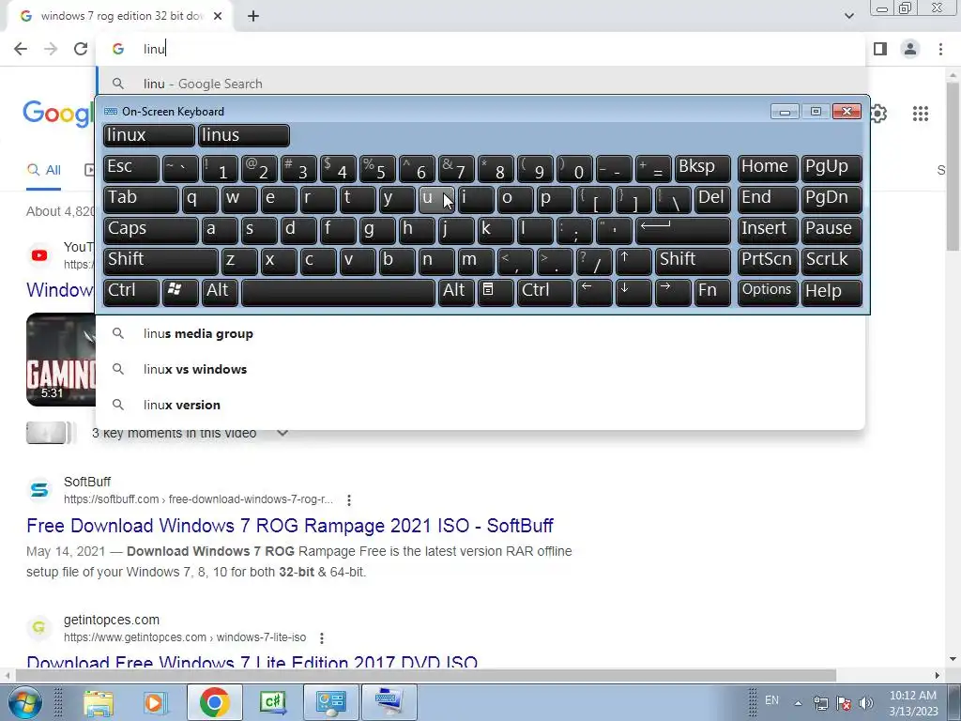Select the 'linus' word prediction on the keyboard
This screenshot has width=961, height=721.
tap(244, 135)
